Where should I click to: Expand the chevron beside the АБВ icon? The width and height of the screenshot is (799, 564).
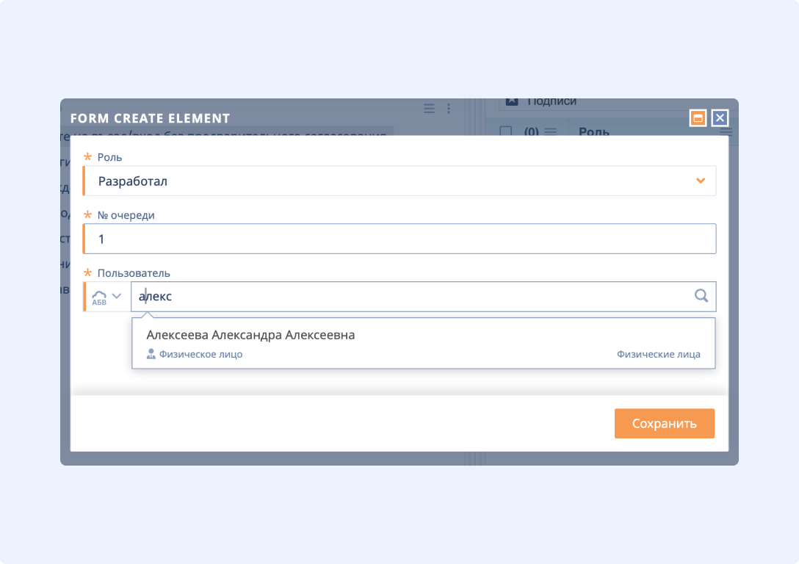point(117,297)
